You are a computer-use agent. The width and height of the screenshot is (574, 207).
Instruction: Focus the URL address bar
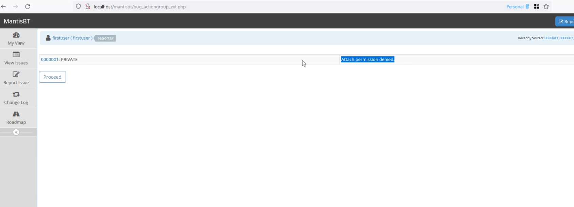tap(271, 6)
